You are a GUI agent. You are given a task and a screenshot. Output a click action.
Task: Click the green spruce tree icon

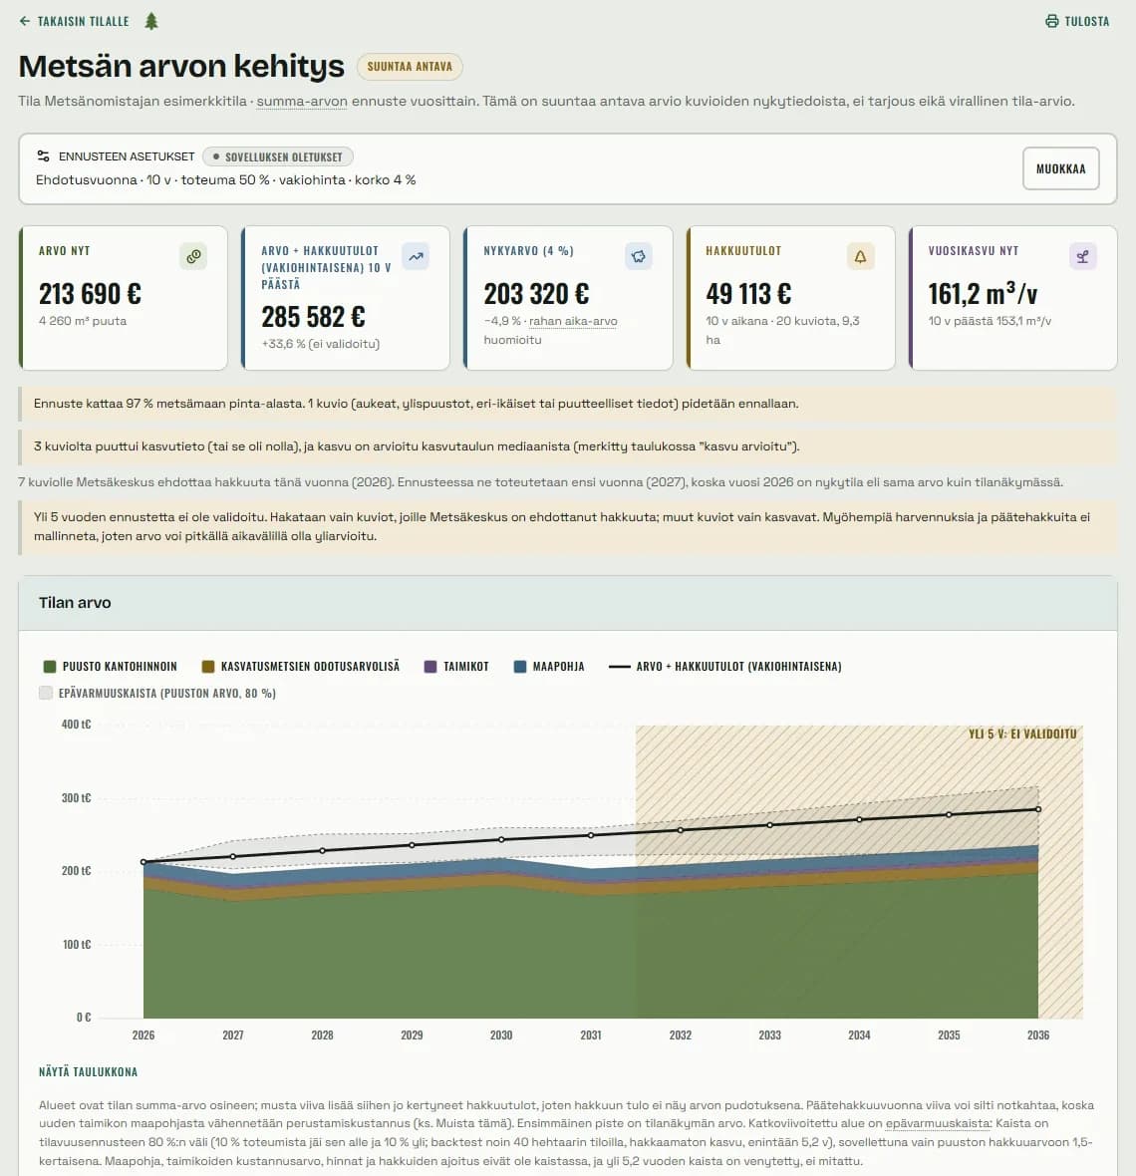[x=151, y=21]
